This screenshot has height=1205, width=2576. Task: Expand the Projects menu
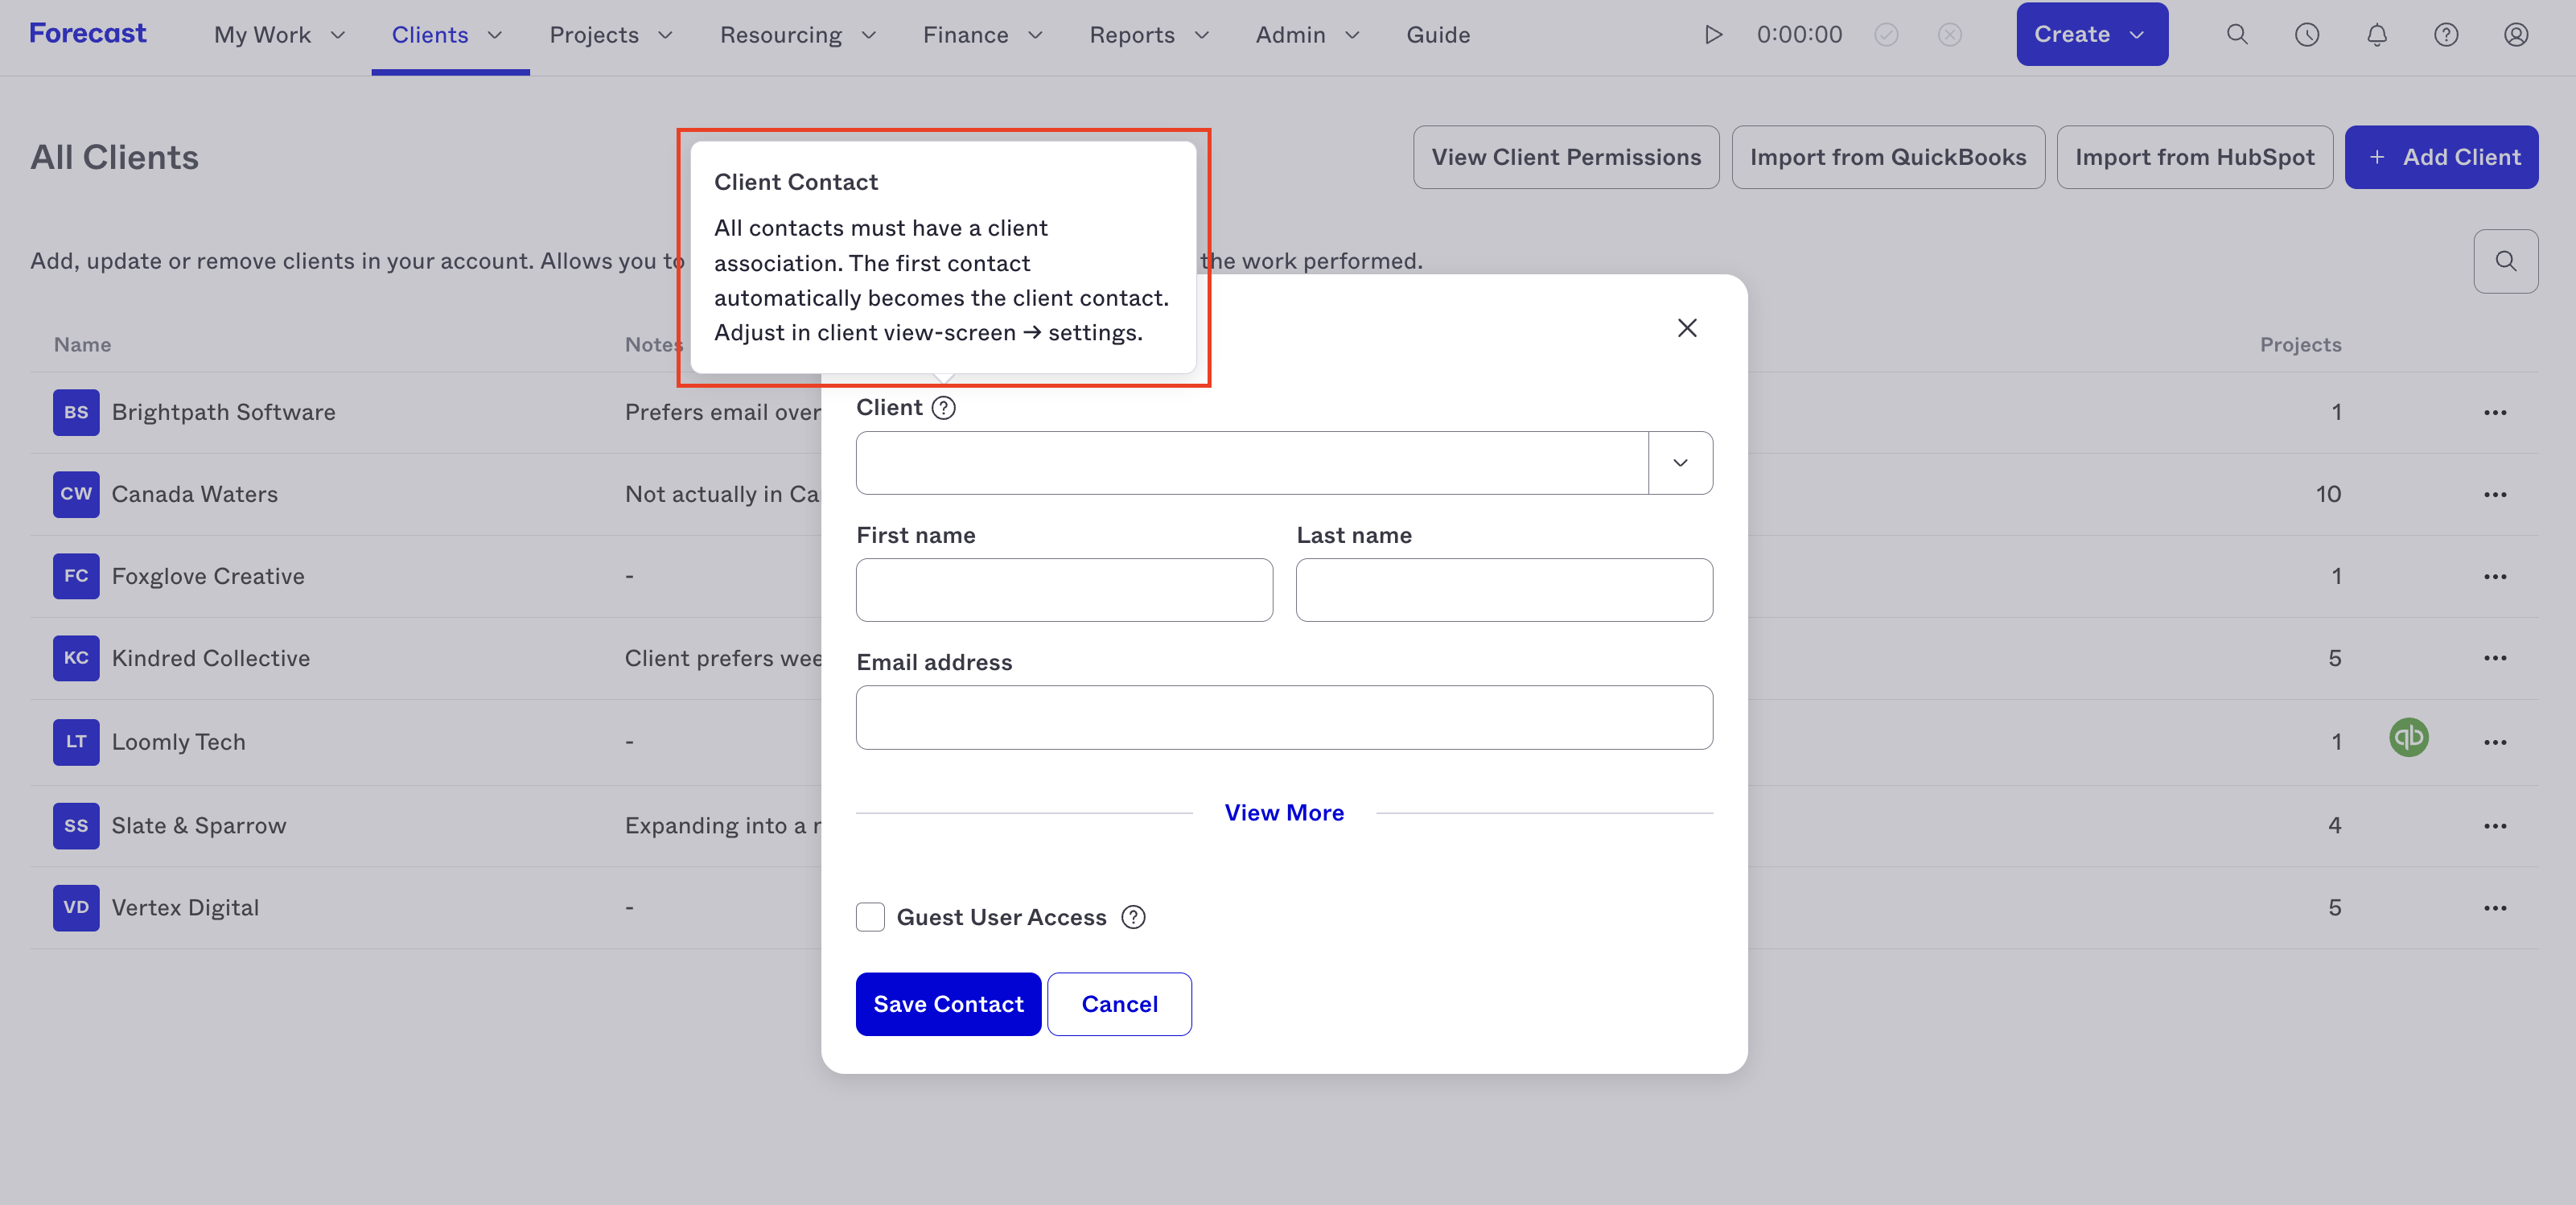coord(611,35)
